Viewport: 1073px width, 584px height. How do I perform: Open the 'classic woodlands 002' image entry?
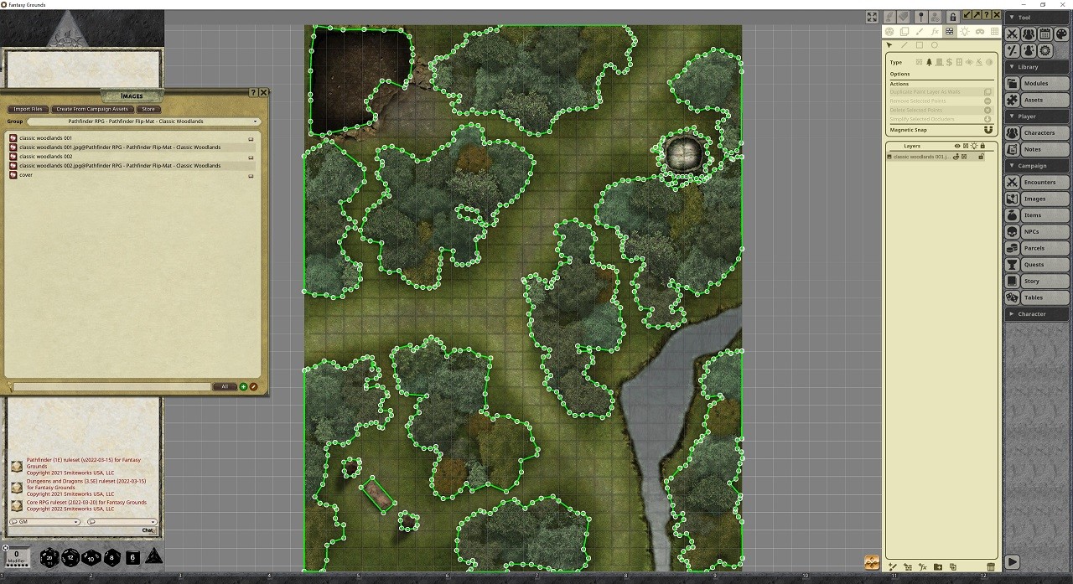[46, 157]
